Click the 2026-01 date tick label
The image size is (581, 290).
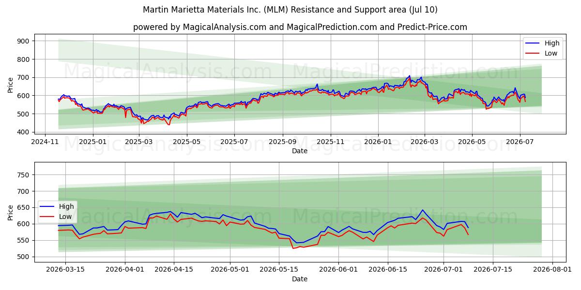378,142
